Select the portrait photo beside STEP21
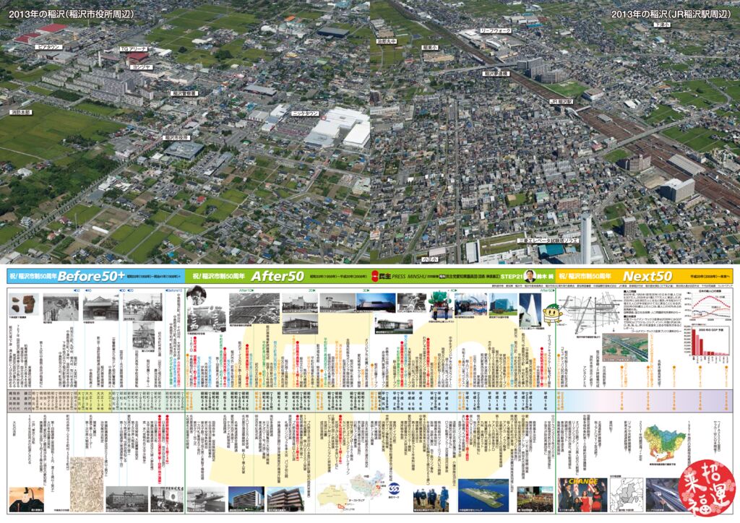The width and height of the screenshot is (740, 523). (528, 277)
